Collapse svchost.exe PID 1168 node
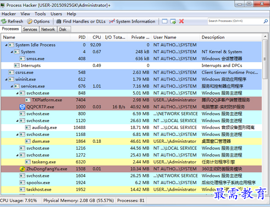Image resolution: width=270 pixels, height=208 pixels. 17,135
